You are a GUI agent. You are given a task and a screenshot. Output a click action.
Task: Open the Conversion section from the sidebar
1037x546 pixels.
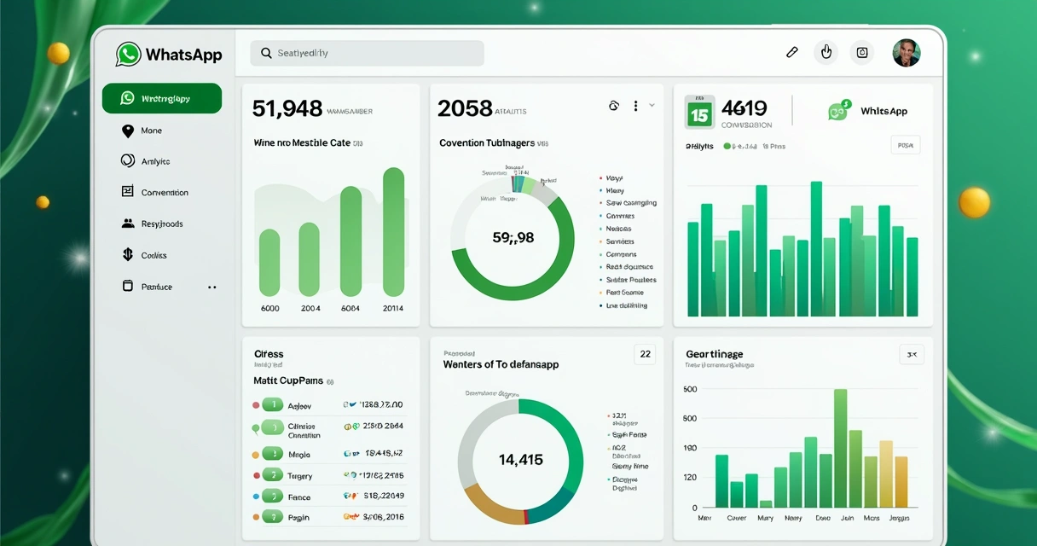(x=162, y=192)
